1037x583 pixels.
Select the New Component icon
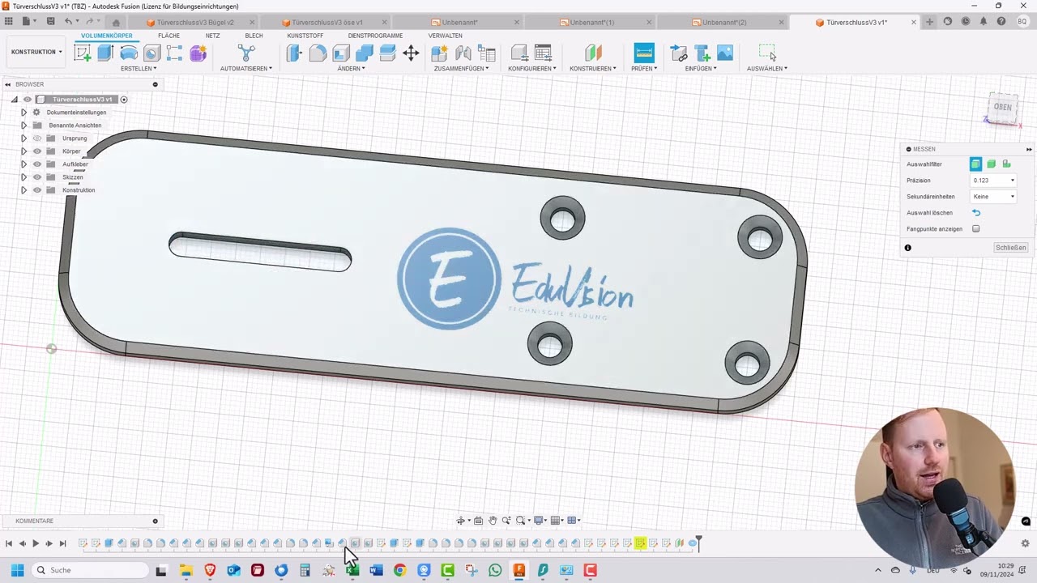(x=439, y=53)
